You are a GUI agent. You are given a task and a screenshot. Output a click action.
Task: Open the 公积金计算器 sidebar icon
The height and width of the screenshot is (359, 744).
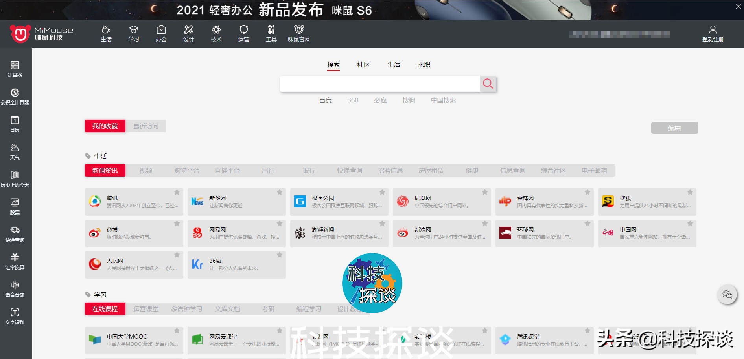tap(15, 96)
